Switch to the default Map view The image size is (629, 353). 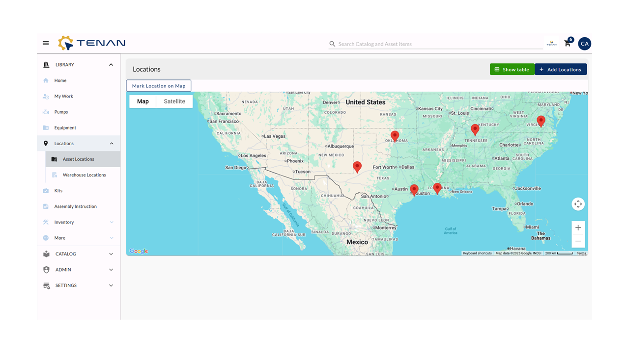tap(143, 101)
